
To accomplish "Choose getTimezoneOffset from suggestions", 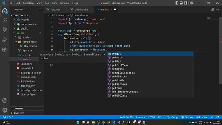I will click(x=150, y=92).
